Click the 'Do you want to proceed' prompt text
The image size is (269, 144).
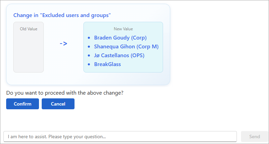(65, 93)
